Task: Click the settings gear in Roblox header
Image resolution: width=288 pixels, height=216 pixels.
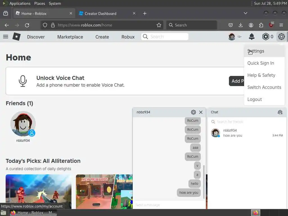Action: click(281, 37)
